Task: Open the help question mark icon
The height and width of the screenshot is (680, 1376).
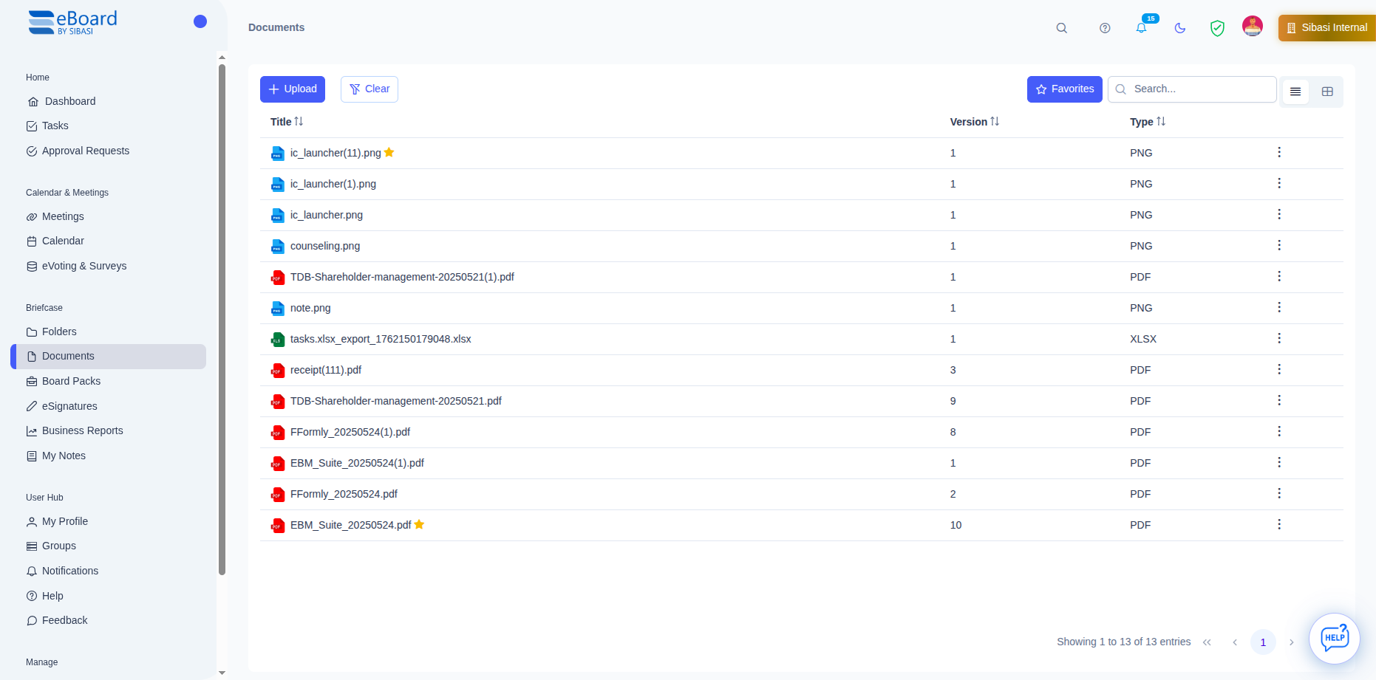Action: coord(1105,28)
